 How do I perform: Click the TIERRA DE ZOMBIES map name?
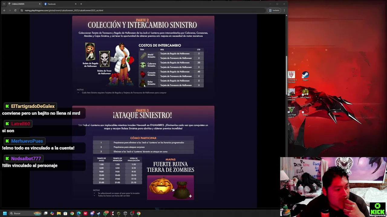coord(171,170)
